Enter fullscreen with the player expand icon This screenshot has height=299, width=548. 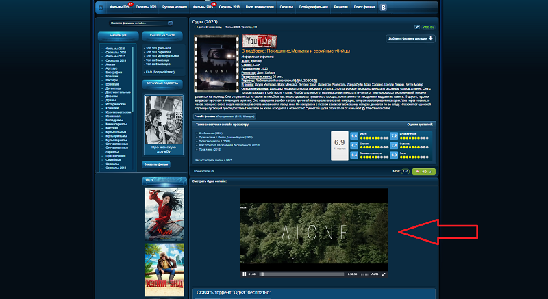pos(384,274)
